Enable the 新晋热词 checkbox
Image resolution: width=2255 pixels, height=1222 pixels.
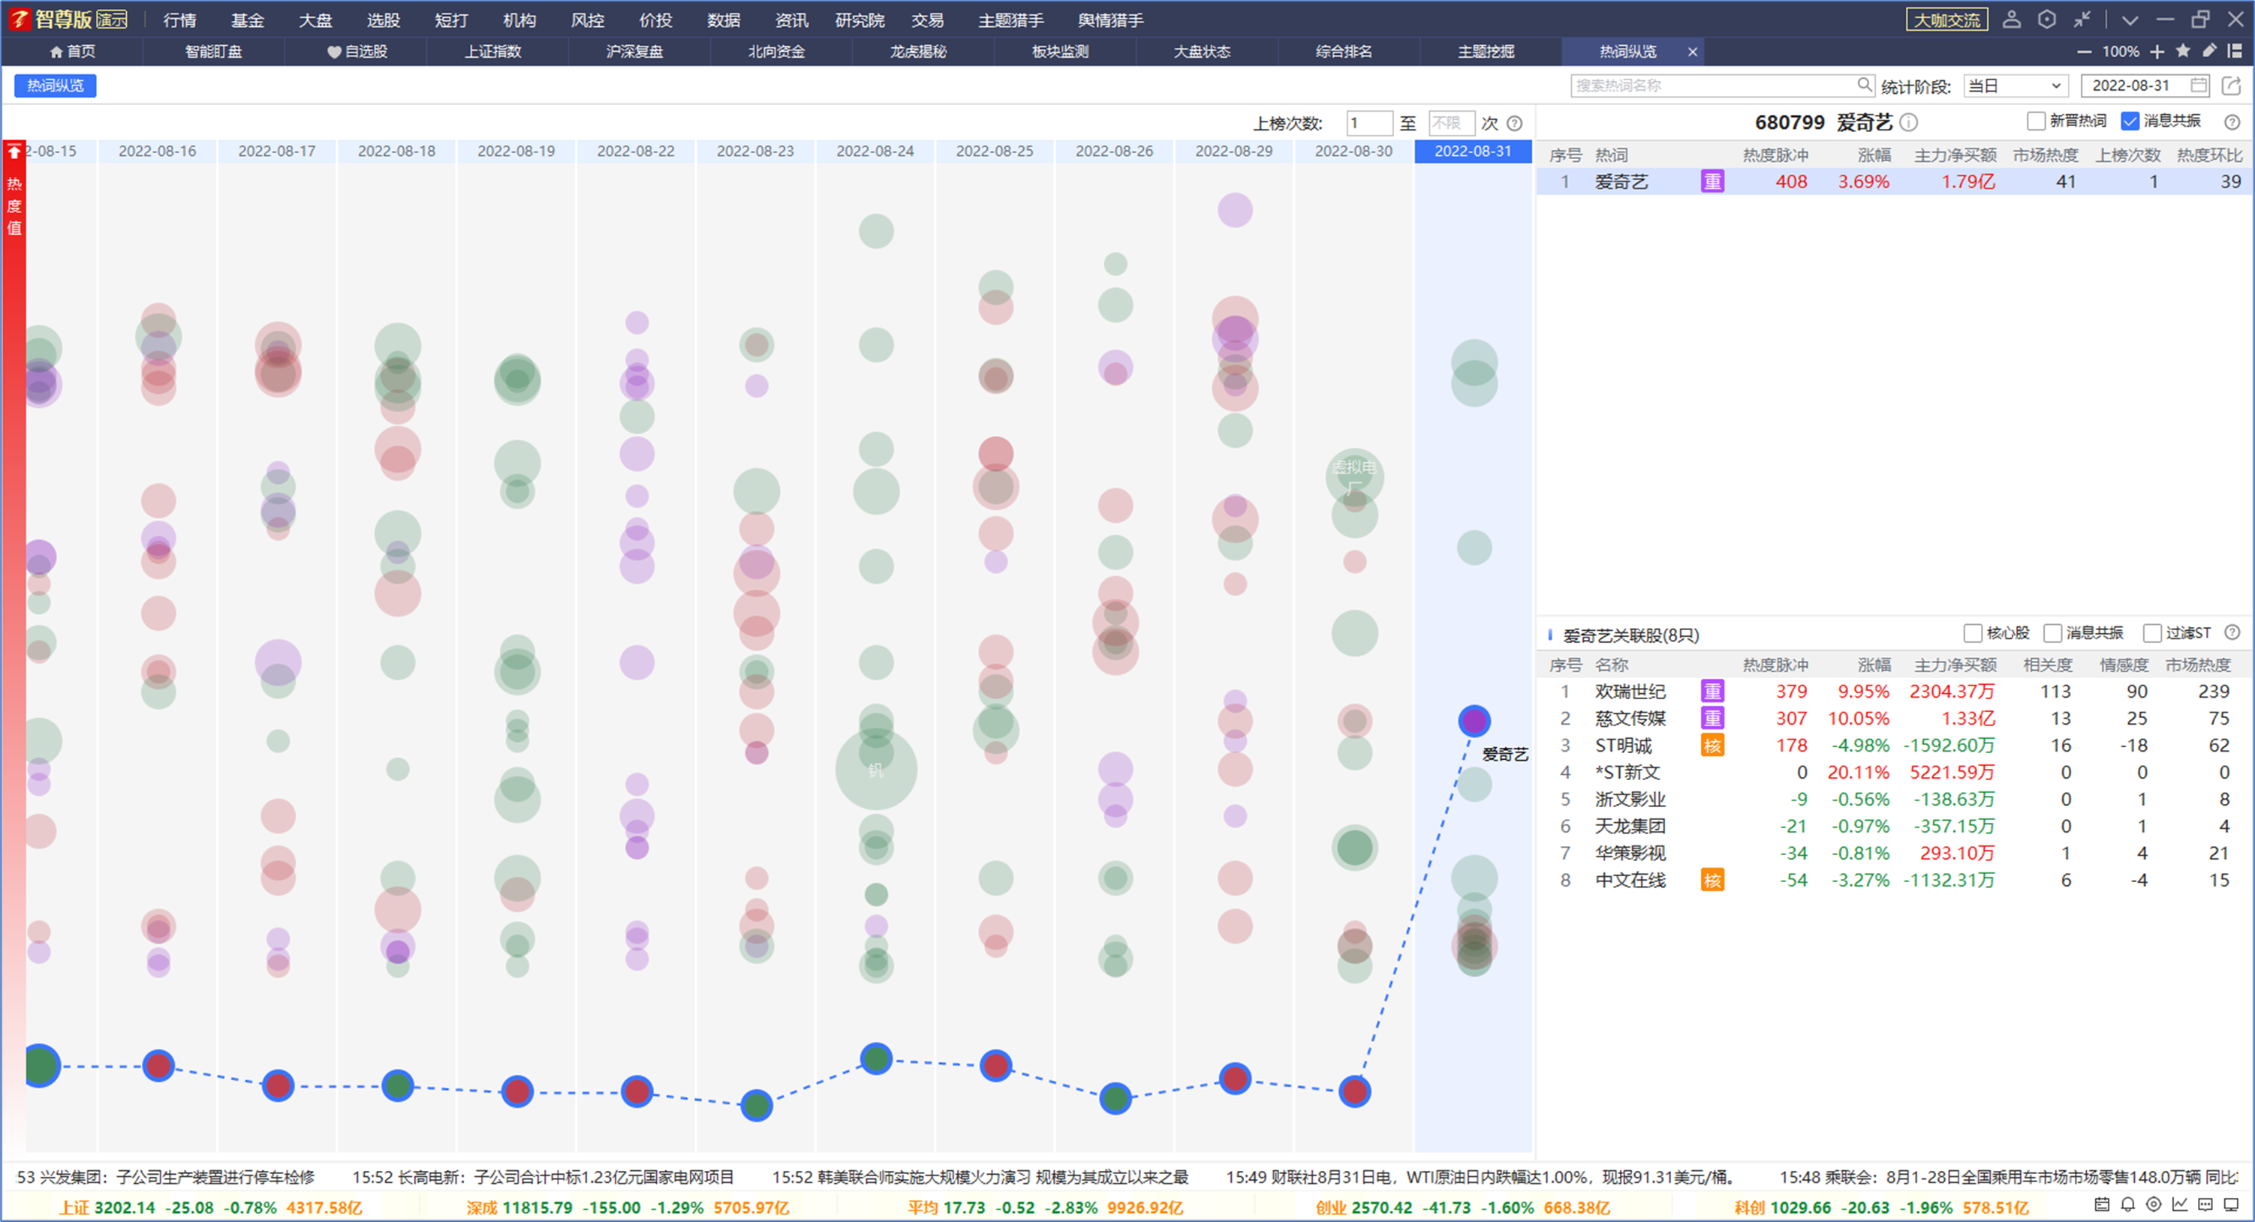pyautogui.click(x=2036, y=121)
